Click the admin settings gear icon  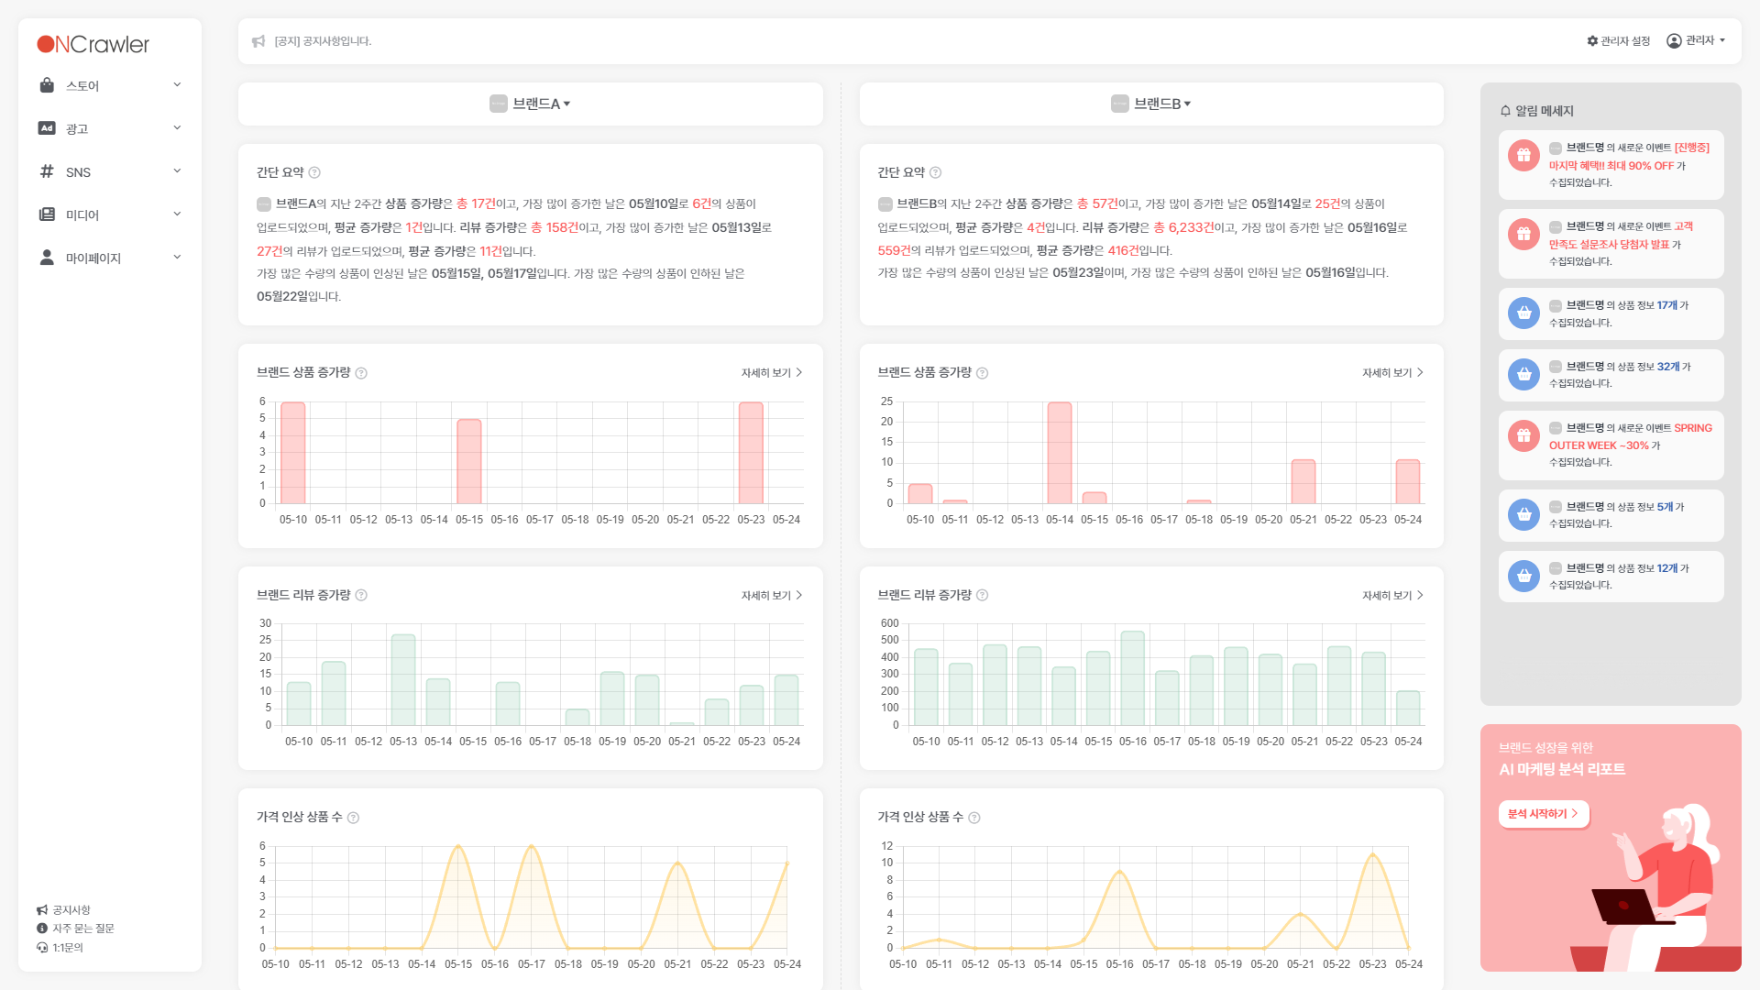click(x=1592, y=41)
